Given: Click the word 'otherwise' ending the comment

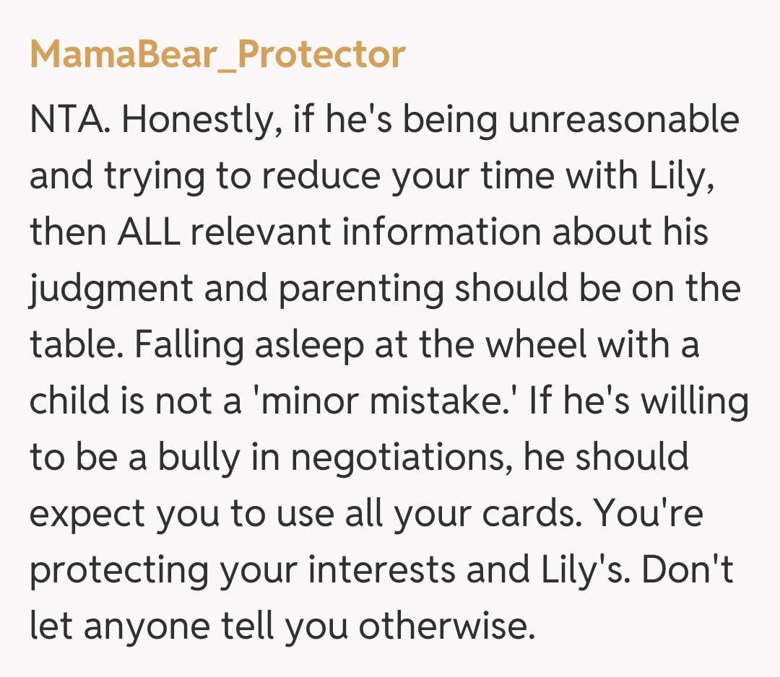Looking at the screenshot, I should (447, 626).
